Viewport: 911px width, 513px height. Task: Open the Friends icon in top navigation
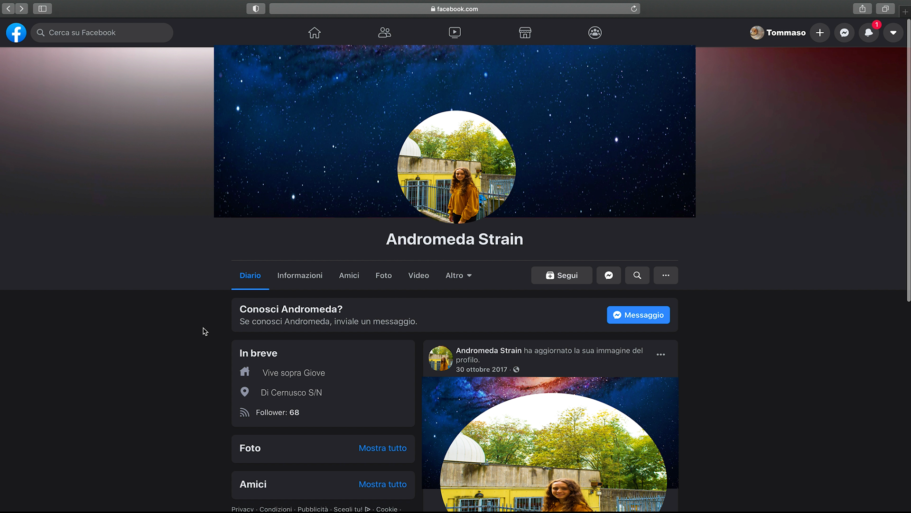384,33
